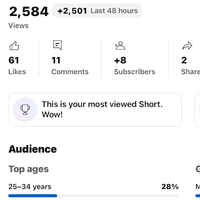Tap the trophy icon in the card

[25, 110]
